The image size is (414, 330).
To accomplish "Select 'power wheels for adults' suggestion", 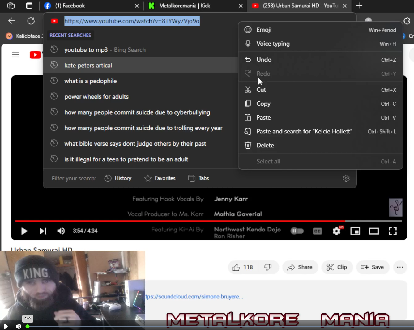I will (140, 97).
